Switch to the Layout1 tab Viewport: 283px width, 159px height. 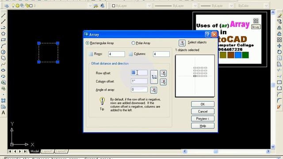pyautogui.click(x=47, y=151)
